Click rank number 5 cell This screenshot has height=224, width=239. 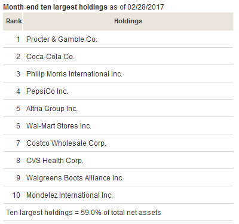[18, 109]
